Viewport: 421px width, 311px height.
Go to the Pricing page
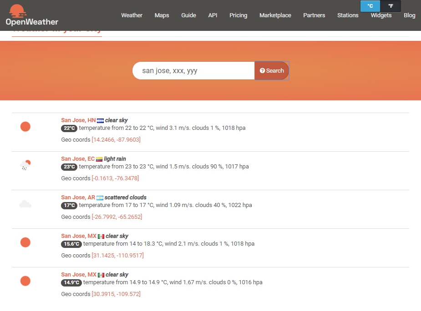tap(238, 15)
